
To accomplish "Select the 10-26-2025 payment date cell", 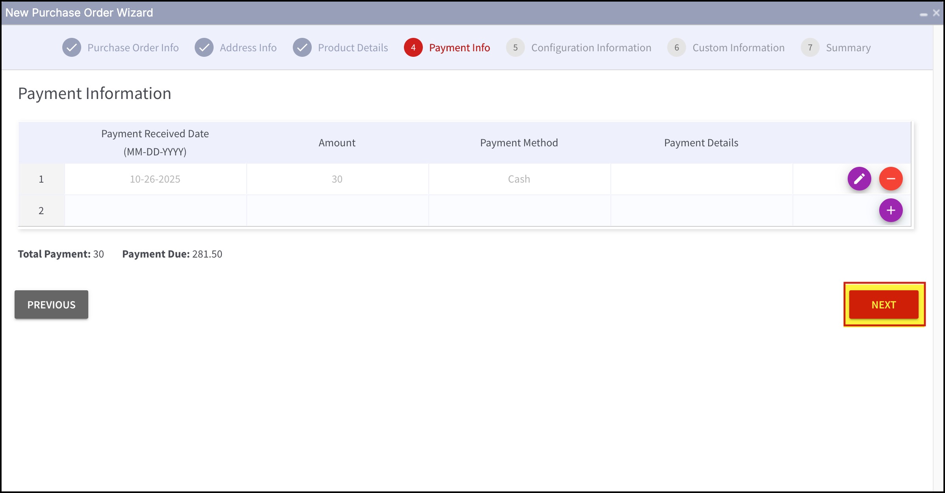I will (155, 179).
